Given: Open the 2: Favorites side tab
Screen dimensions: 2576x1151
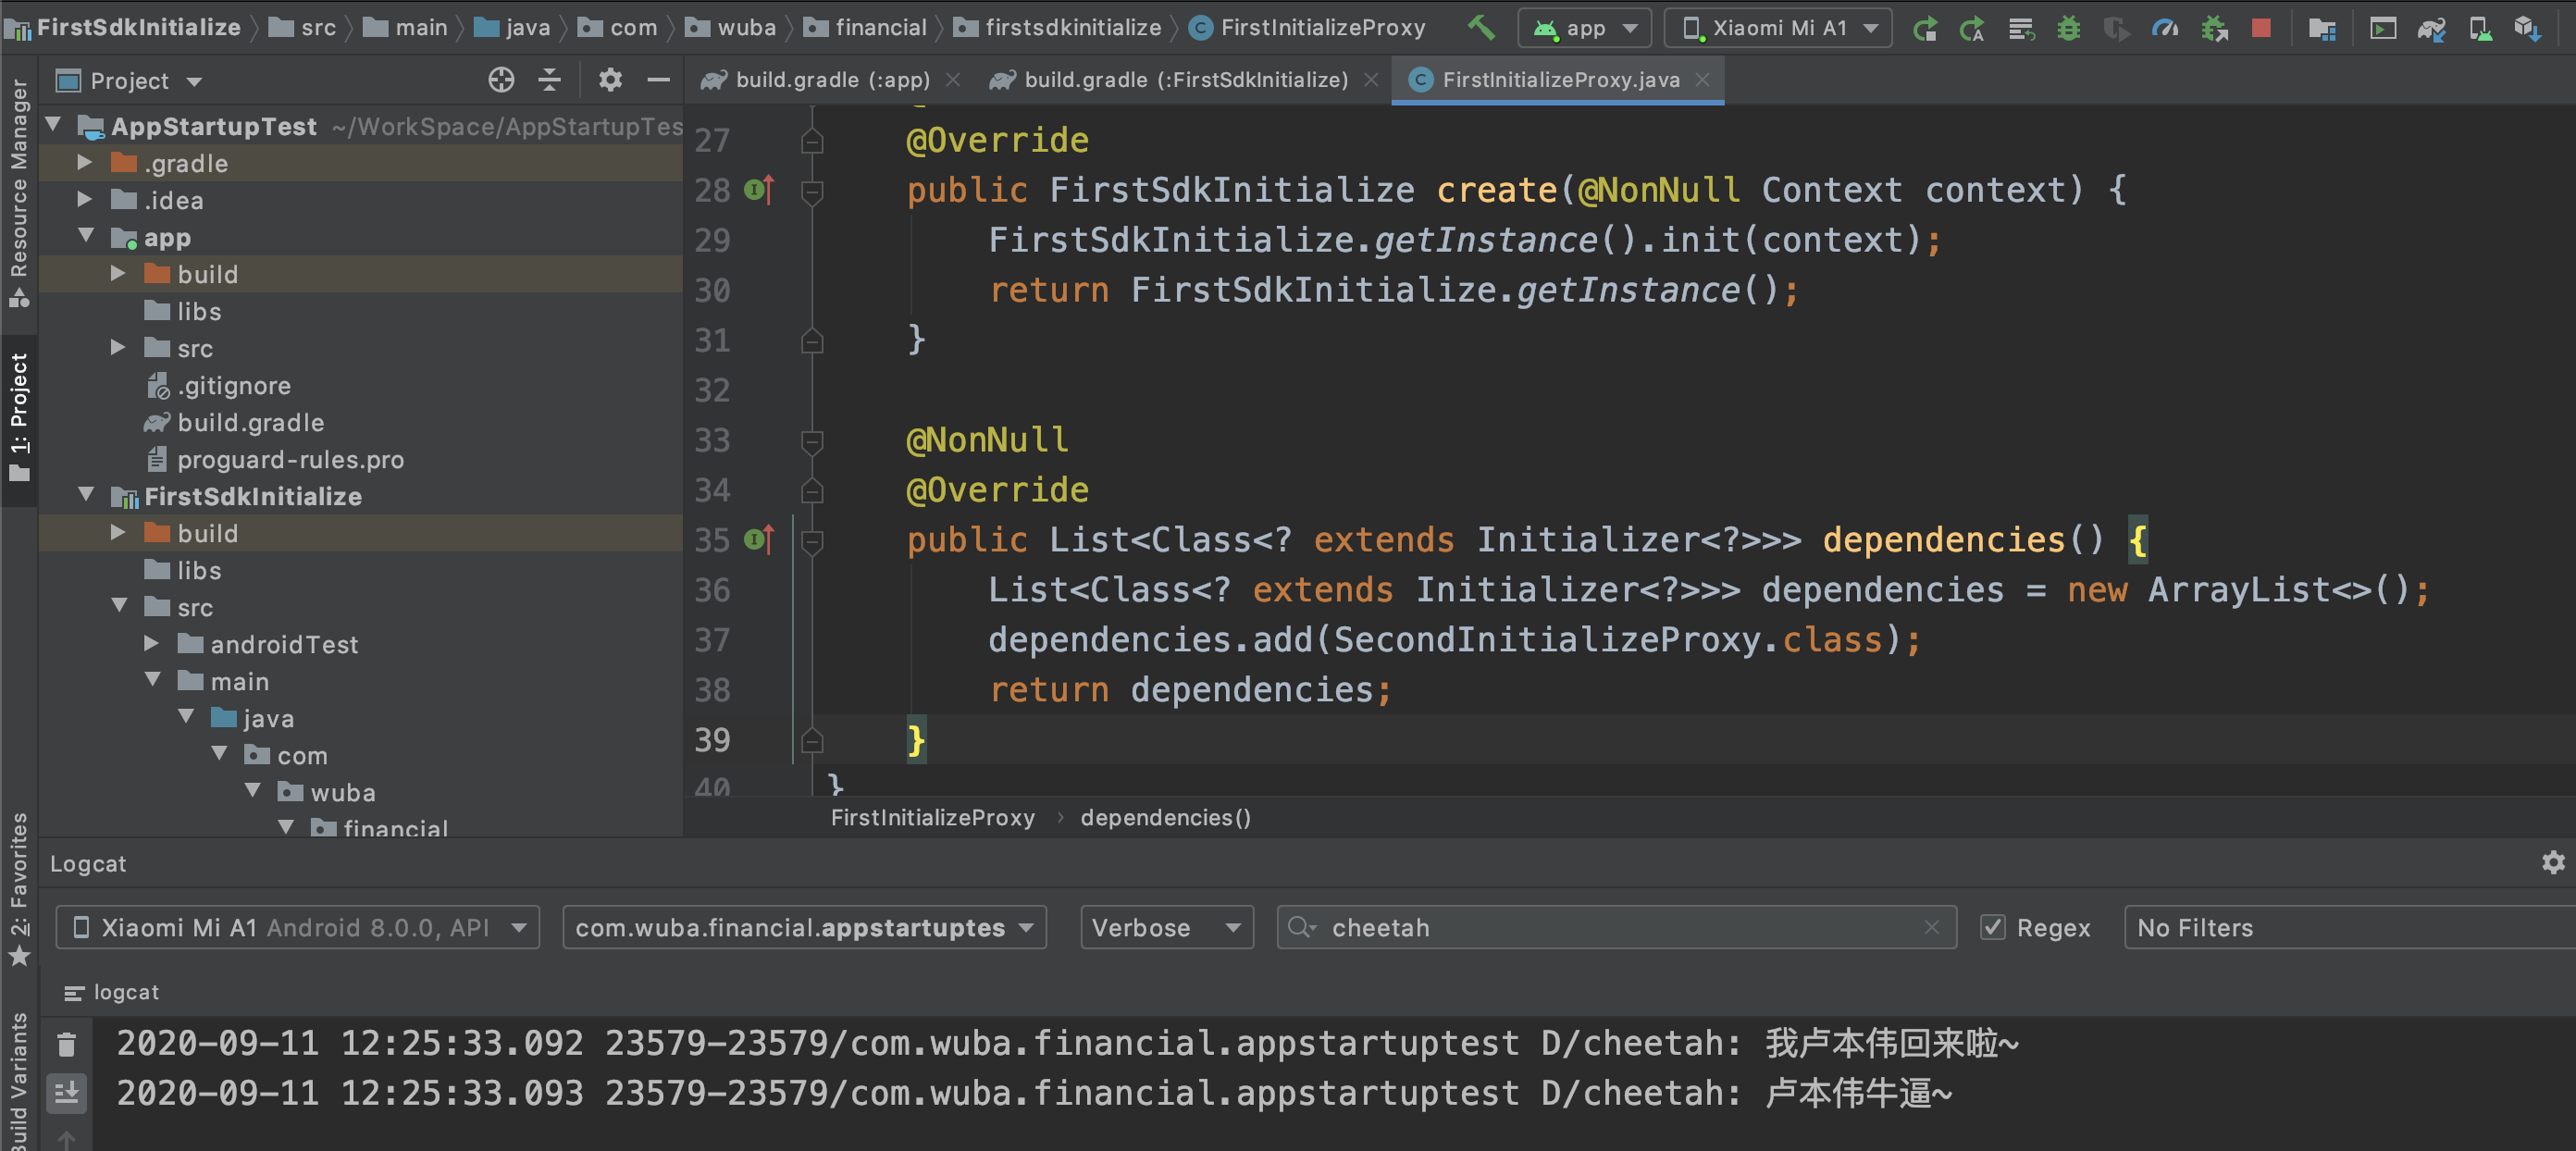Looking at the screenshot, I should click(x=18, y=890).
